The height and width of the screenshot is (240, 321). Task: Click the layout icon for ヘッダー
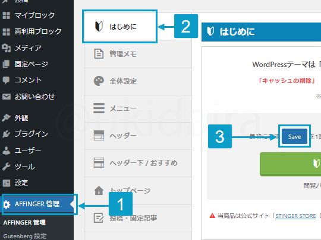point(99,136)
